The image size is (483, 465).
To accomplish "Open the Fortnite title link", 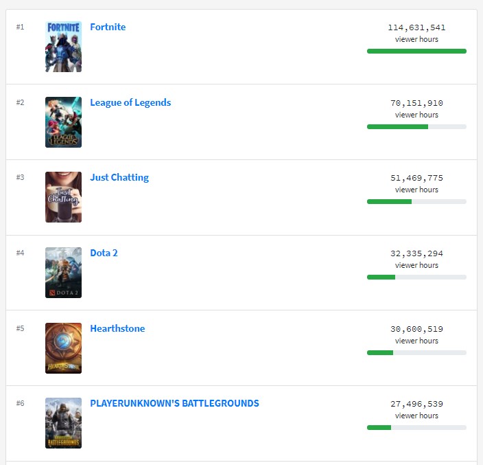I will pyautogui.click(x=108, y=27).
